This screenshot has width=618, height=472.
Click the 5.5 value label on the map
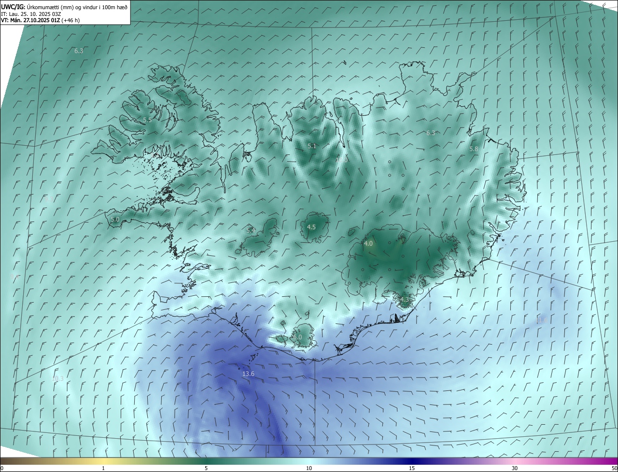pos(147,120)
